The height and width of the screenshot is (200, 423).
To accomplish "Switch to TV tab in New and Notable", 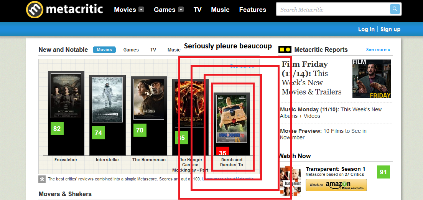I will [153, 50].
